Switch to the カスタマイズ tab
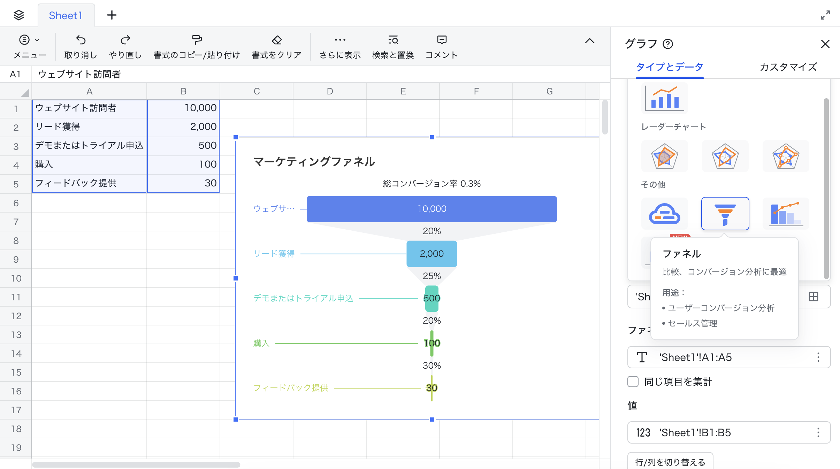This screenshot has width=840, height=469. [788, 67]
